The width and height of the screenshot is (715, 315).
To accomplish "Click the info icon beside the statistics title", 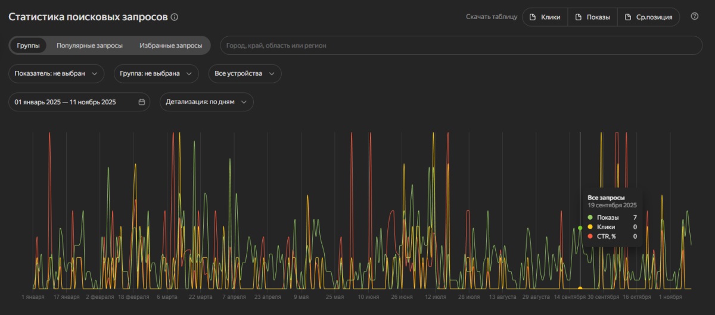I will (174, 17).
